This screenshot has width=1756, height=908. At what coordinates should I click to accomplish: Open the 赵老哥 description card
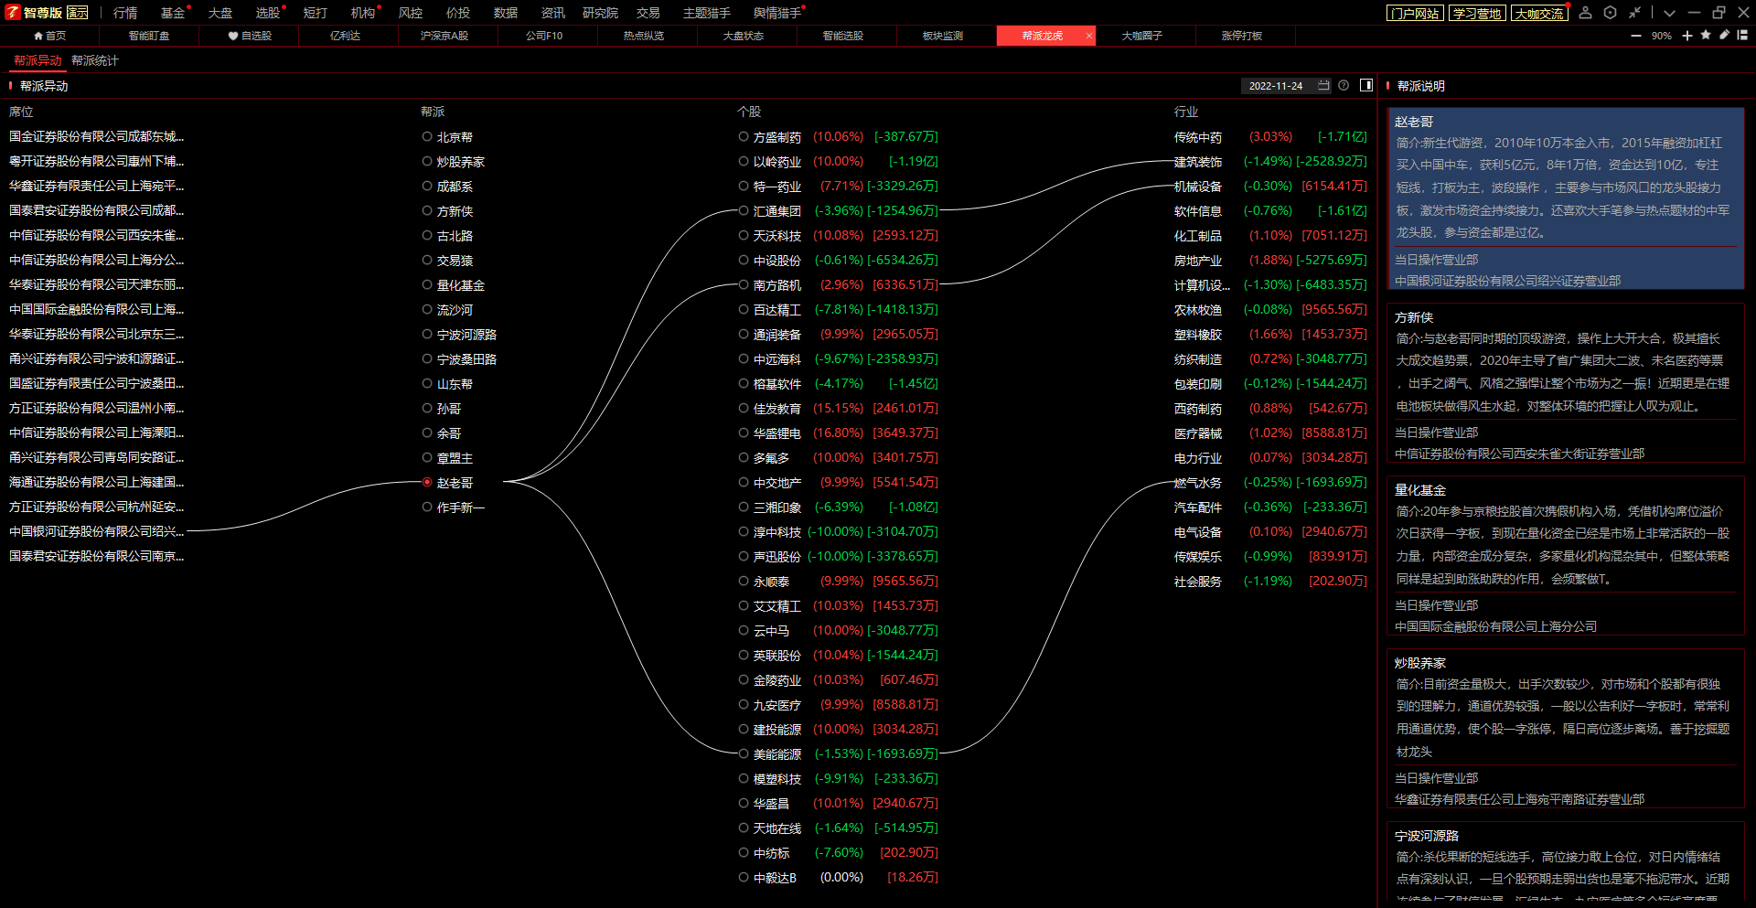point(1566,198)
